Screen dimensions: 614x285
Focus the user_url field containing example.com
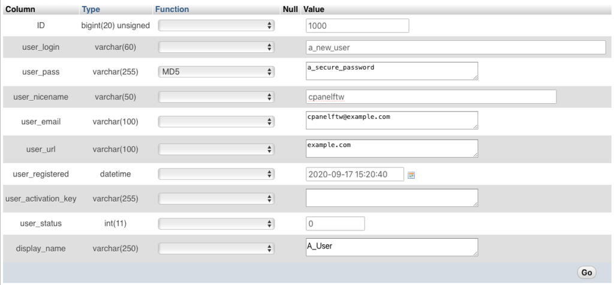391,148
